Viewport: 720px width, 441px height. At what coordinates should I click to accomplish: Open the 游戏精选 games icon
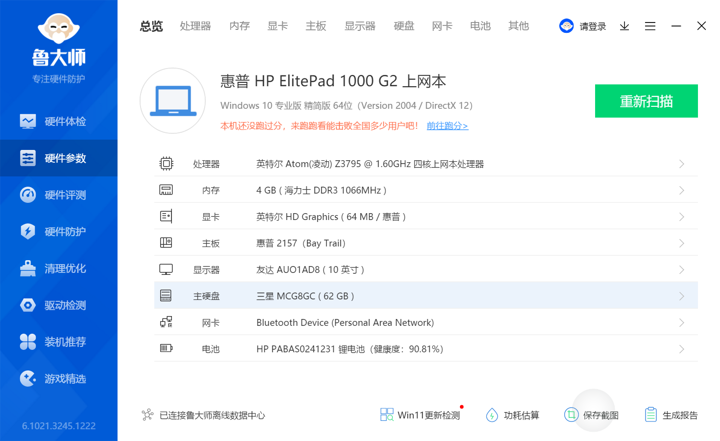pyautogui.click(x=28, y=378)
